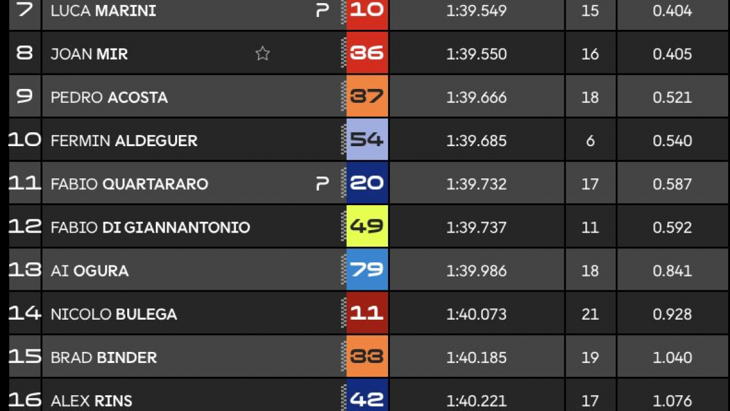This screenshot has height=411, width=730.
Task: Click the star icon beside Joan Mir
Action: [262, 54]
